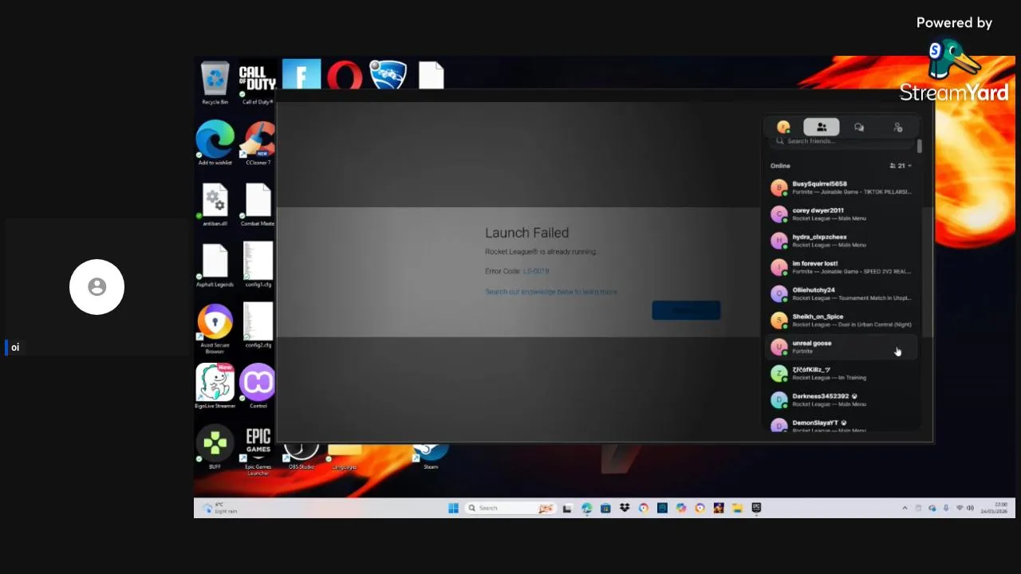
Task: Open the Languages folder on the desktop
Action: coord(345,456)
